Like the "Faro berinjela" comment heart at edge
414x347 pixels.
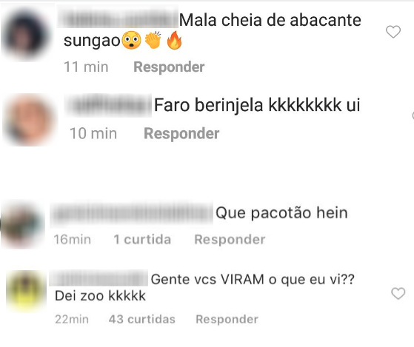click(x=413, y=115)
